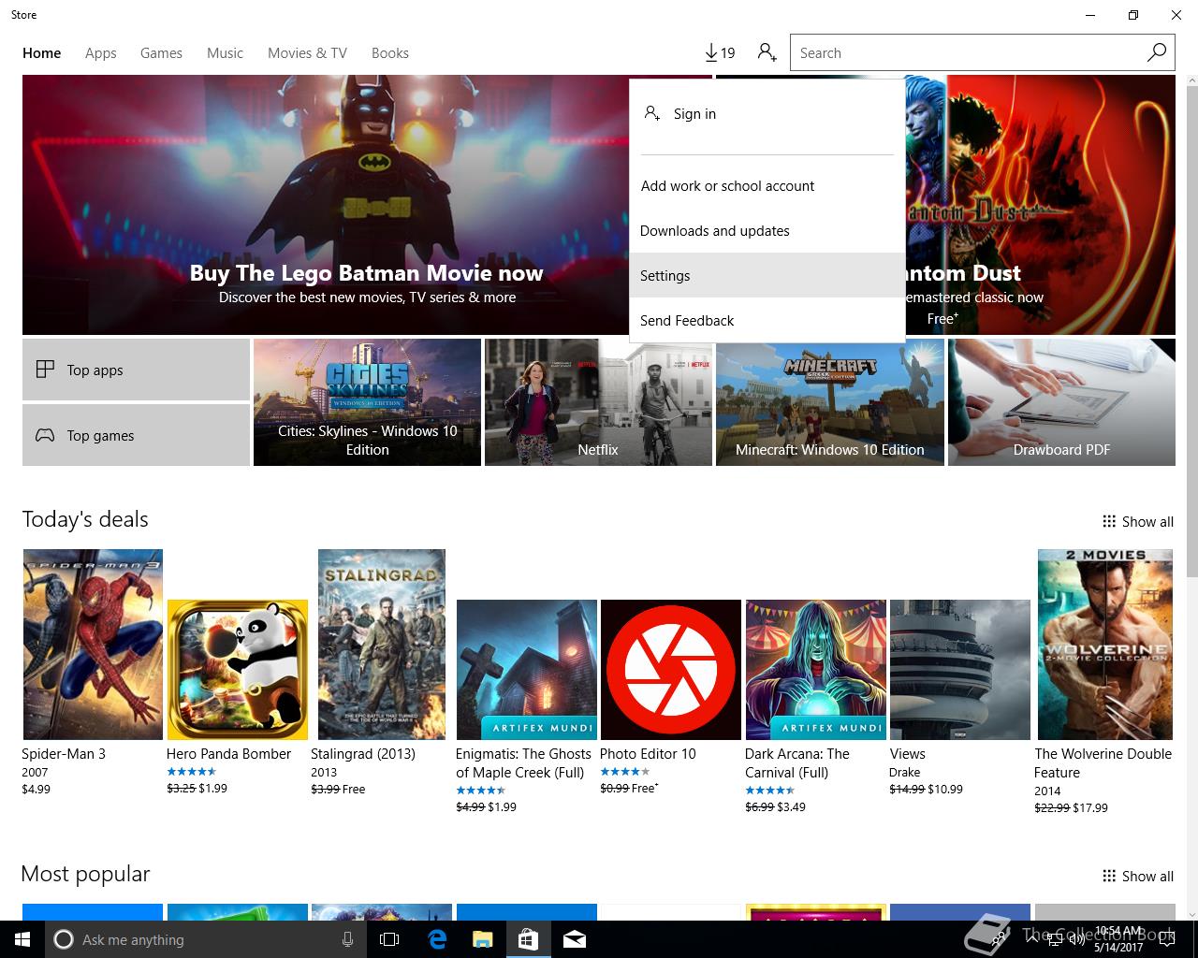
Task: Open the Stalingrad (2013) poster
Action: point(382,645)
